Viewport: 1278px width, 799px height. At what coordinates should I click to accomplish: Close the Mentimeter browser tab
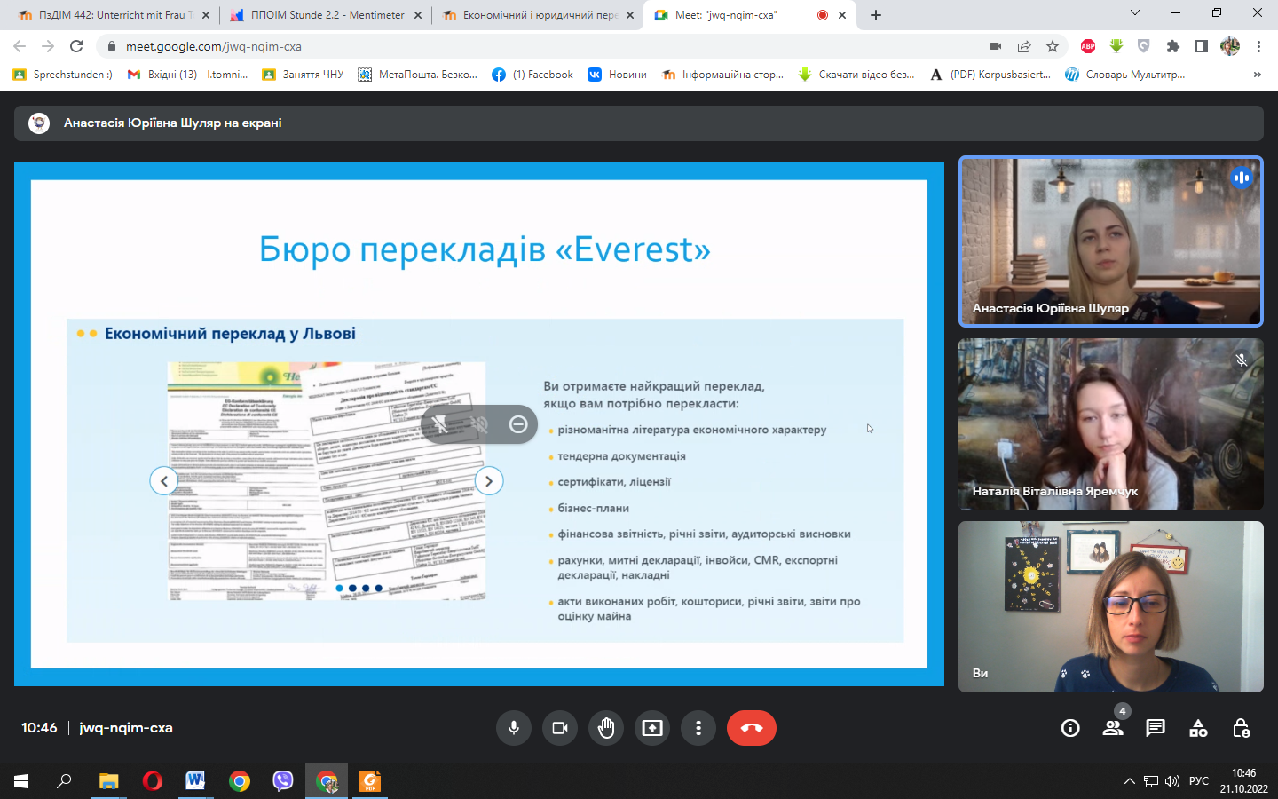click(x=418, y=15)
